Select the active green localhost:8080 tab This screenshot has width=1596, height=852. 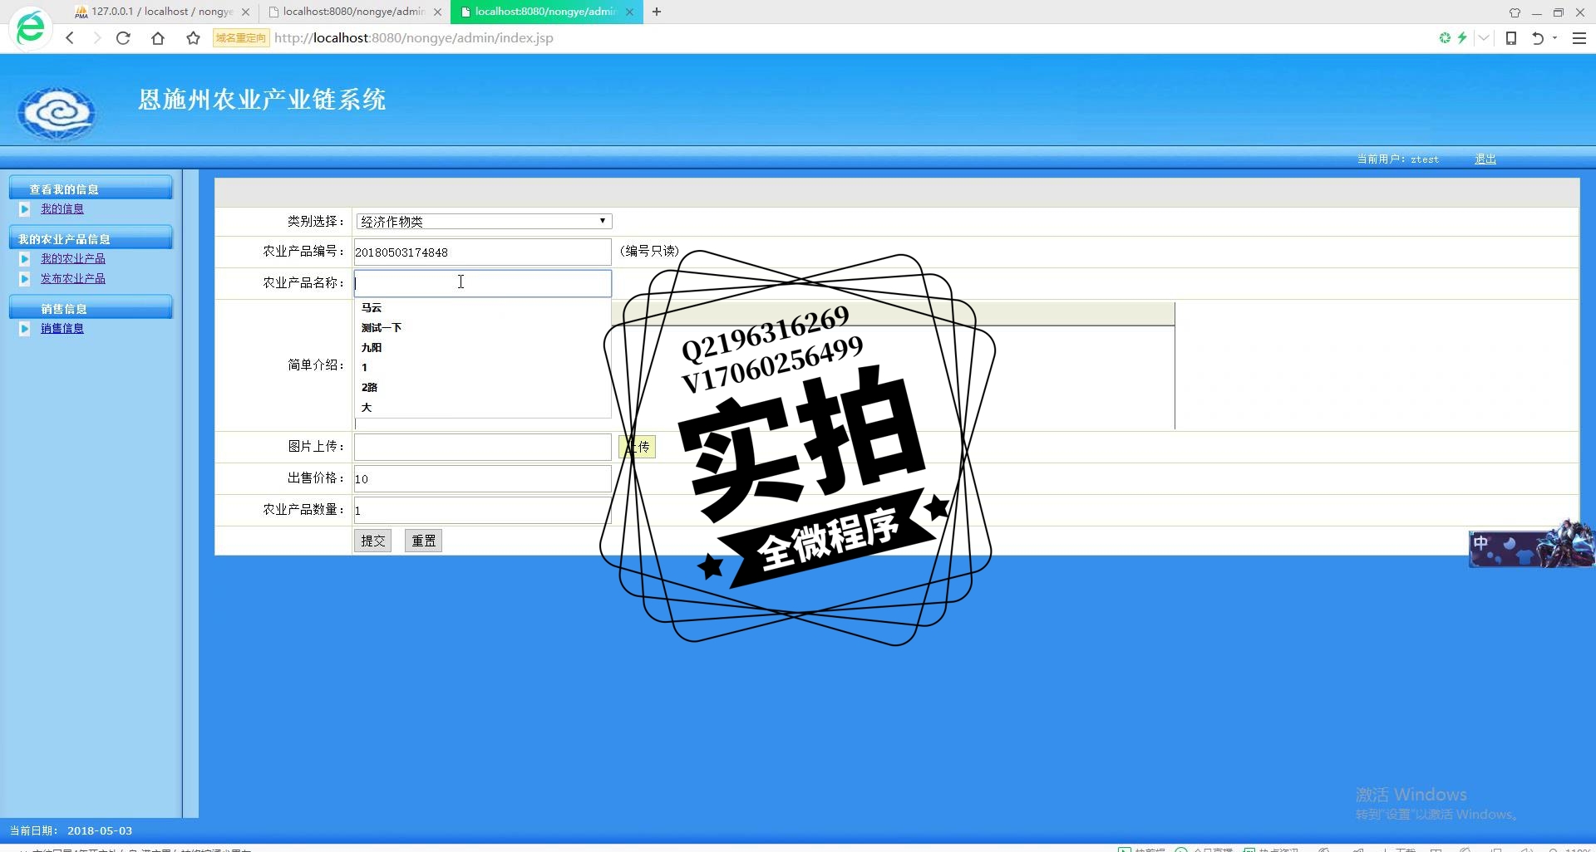(546, 12)
